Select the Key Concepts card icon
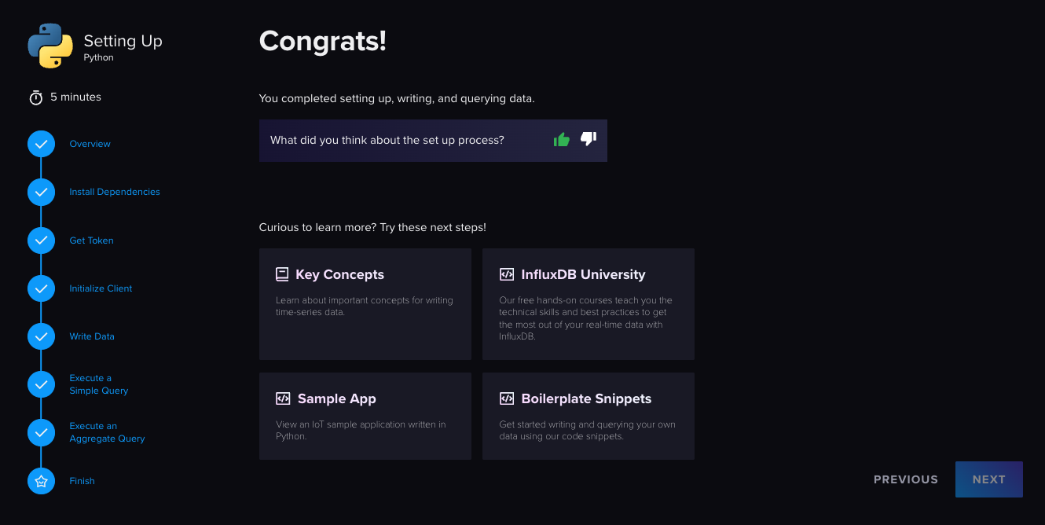1045x525 pixels. click(x=281, y=274)
